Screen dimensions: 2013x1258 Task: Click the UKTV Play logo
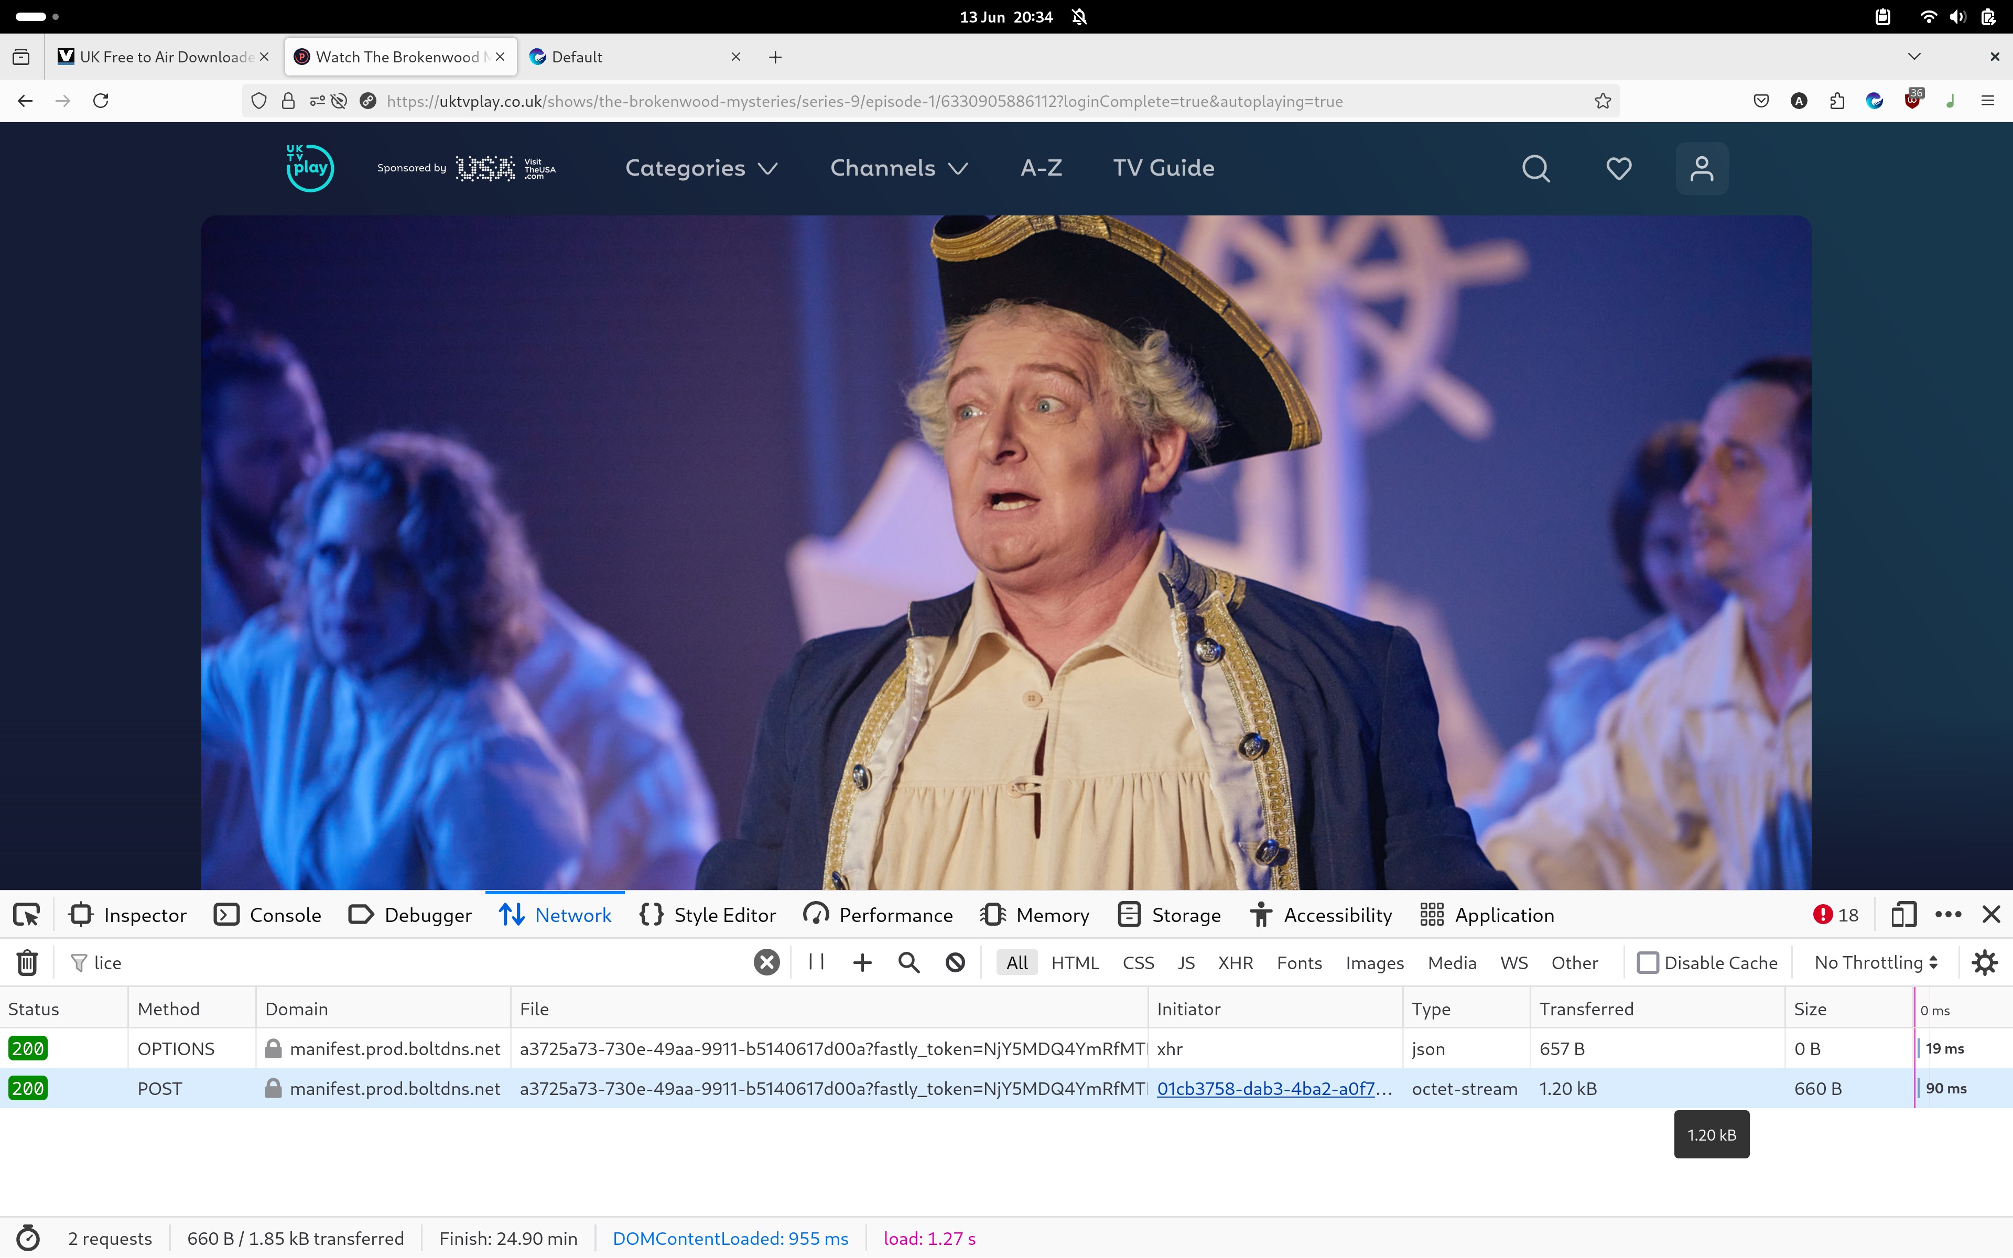[310, 168]
